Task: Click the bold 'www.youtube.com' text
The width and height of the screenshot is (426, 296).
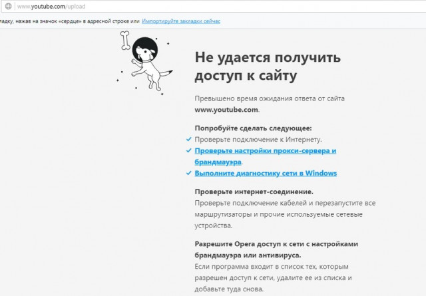Action: coord(226,110)
